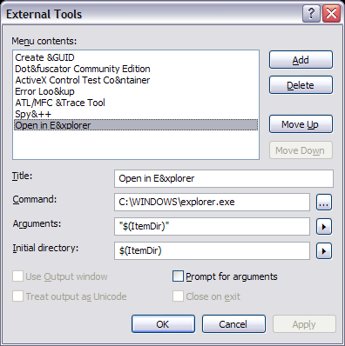345x346 pixels.
Task: Cancel the External Tools dialog
Action: pos(233,323)
